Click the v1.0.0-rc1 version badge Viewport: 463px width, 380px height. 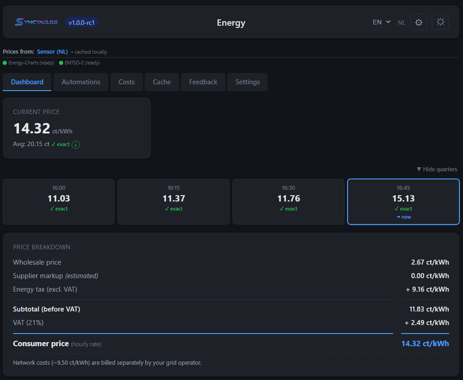coord(81,22)
